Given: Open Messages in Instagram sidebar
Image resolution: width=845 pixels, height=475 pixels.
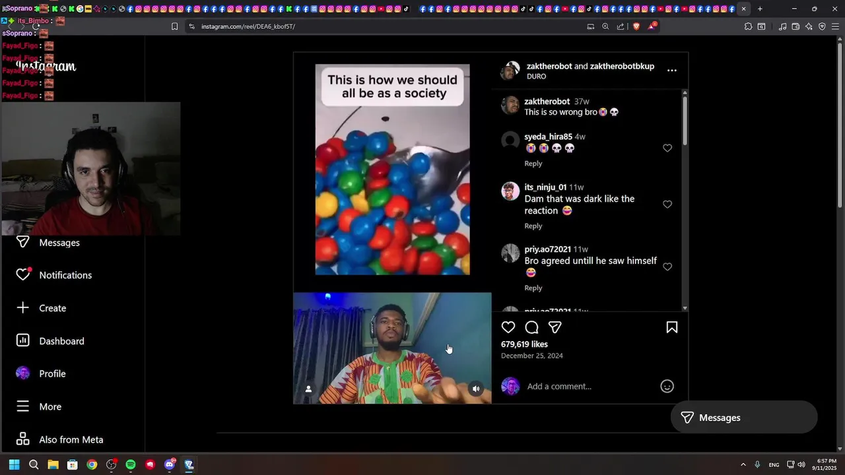Looking at the screenshot, I should tap(59, 243).
